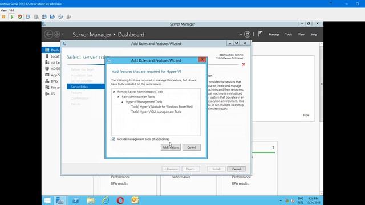The height and width of the screenshot is (205, 365).
Task: Click the orange pause icon in the VM toolbar
Action: [x=4, y=17]
